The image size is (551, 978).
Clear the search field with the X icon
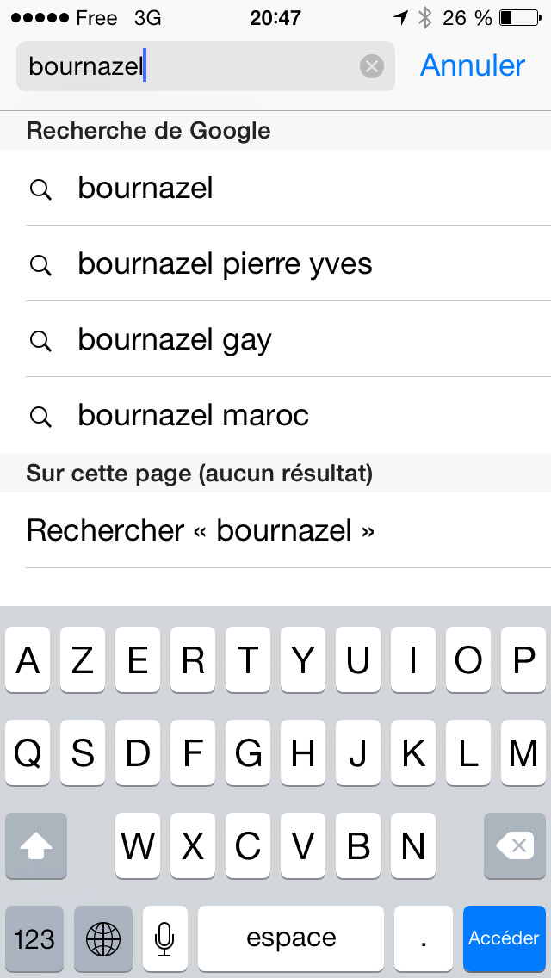(x=371, y=66)
